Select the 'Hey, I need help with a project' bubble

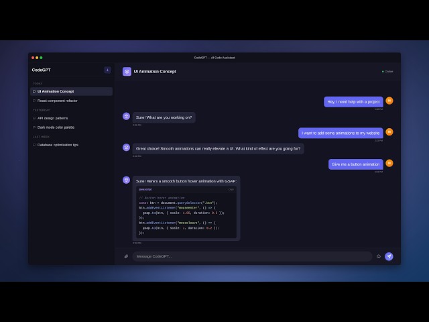[353, 102]
